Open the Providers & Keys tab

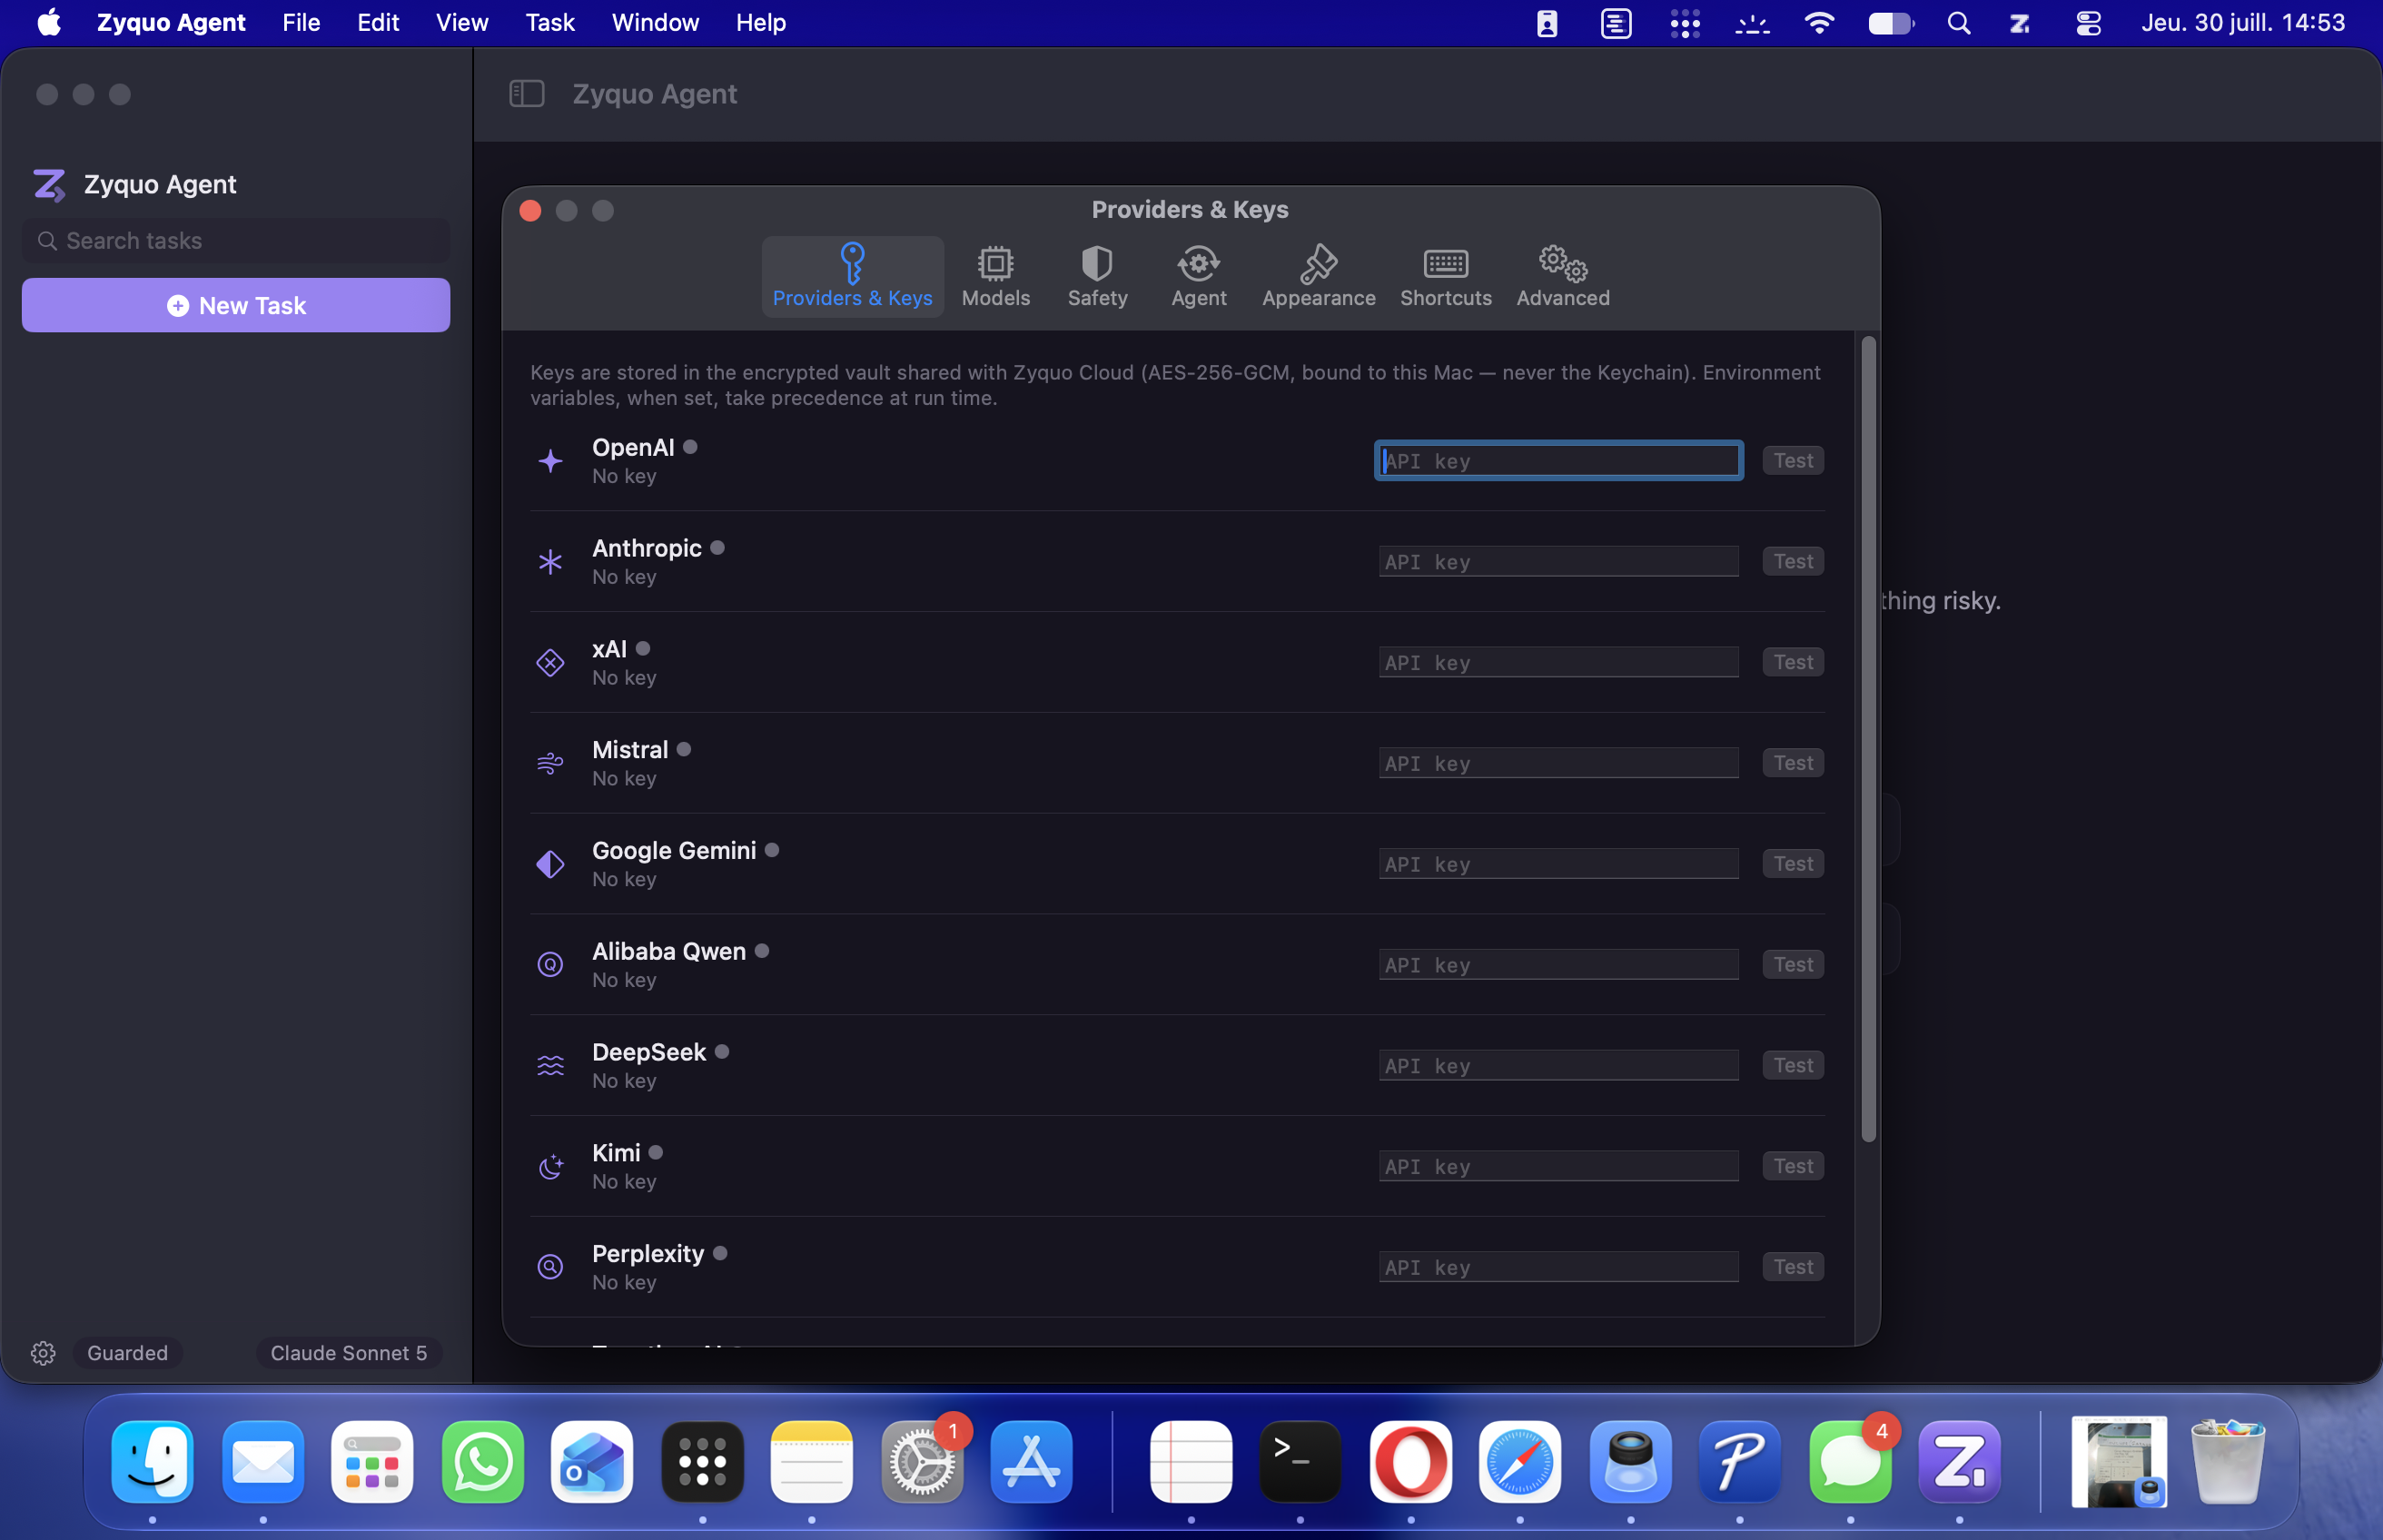click(x=852, y=276)
